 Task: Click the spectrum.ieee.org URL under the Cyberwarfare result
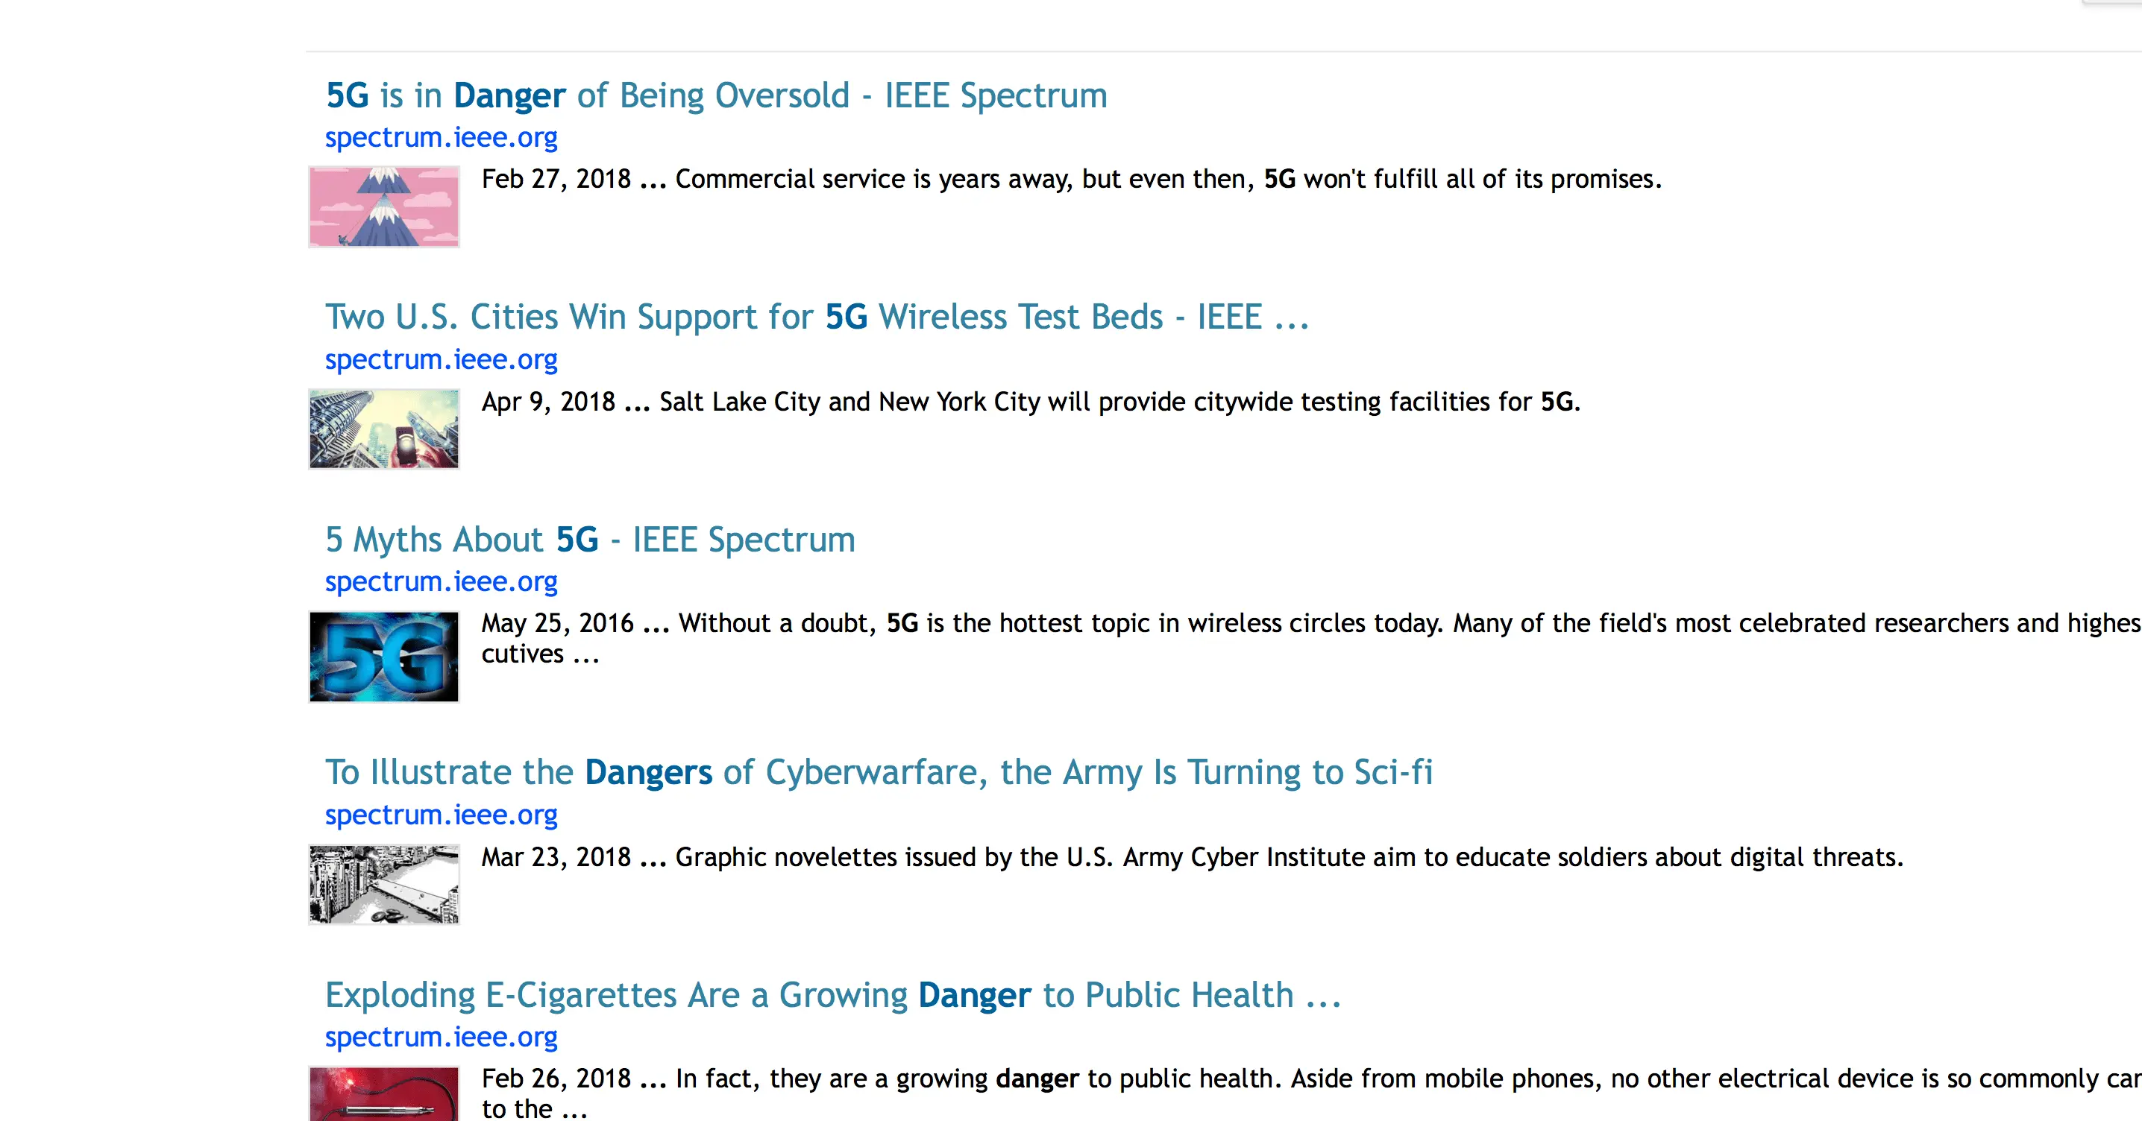click(441, 815)
